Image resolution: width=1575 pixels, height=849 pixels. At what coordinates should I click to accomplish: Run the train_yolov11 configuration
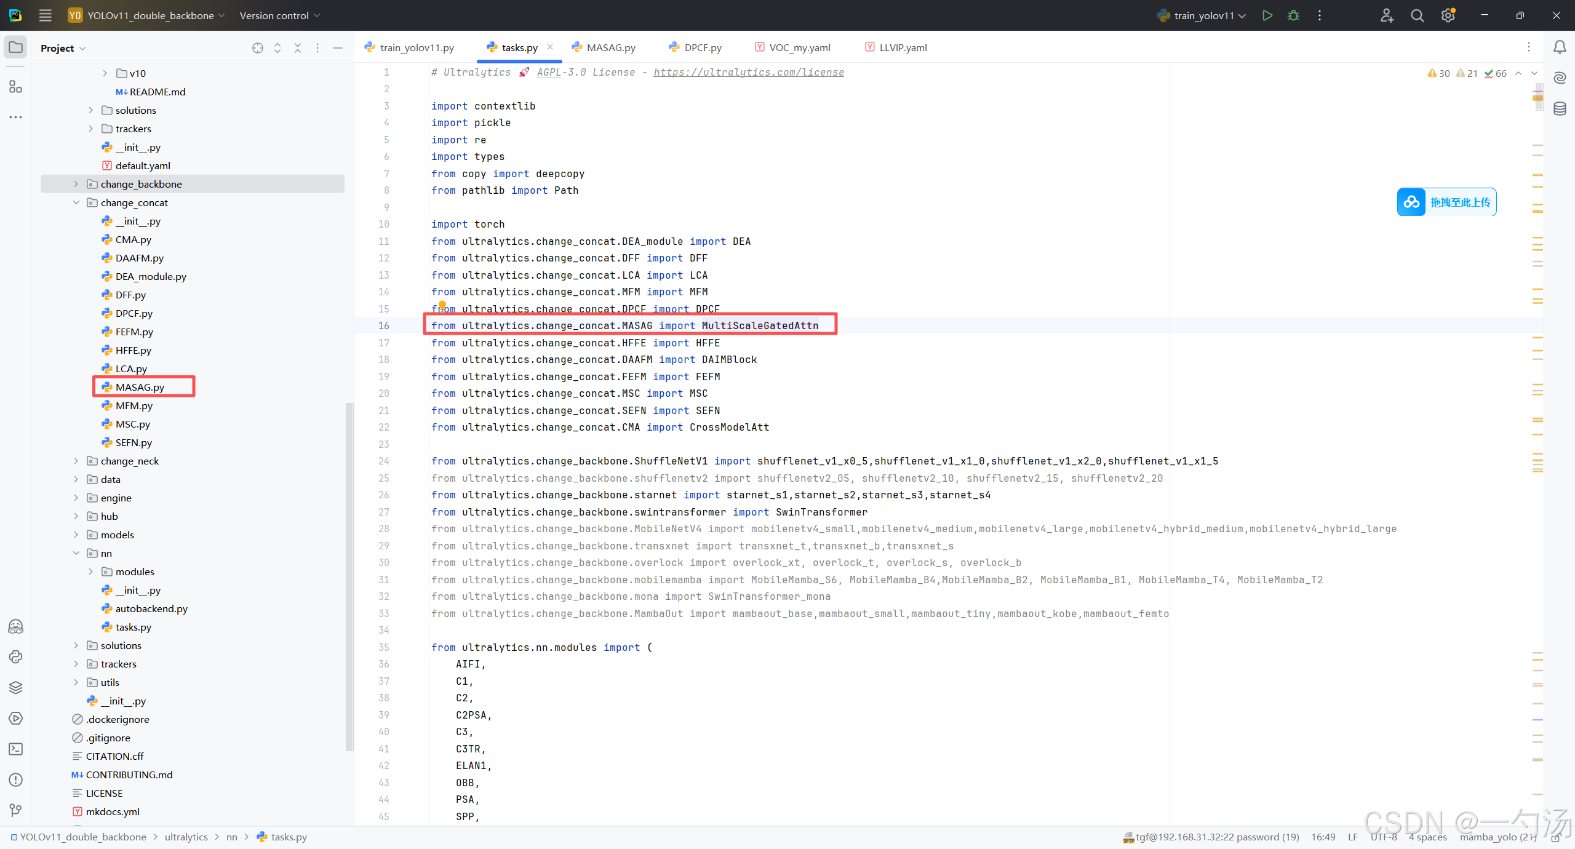tap(1267, 15)
